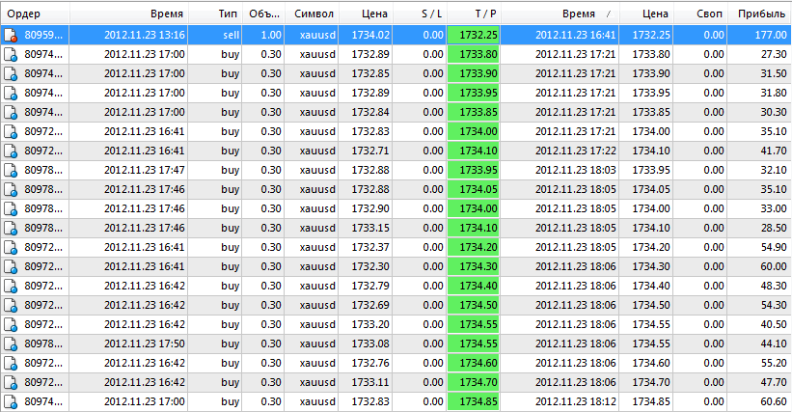This screenshot has width=792, height=412.
Task: Click the open price 1733.15
Action: pyautogui.click(x=370, y=229)
